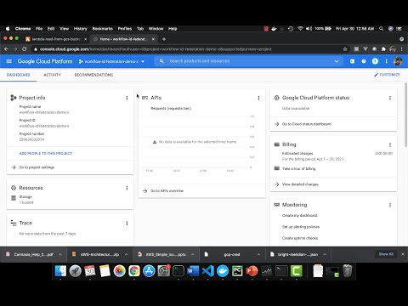Open the Chrome extensions puzzle icon
Screen dimensions: 408x306
pyautogui.click(x=383, y=49)
